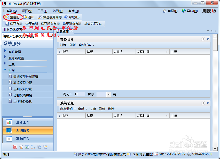
Task: Click 主题 column header in 系统消息
Action: [x=190, y=116]
